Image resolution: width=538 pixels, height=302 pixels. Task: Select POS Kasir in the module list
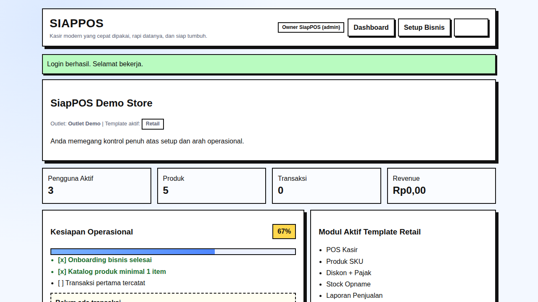[x=342, y=250]
